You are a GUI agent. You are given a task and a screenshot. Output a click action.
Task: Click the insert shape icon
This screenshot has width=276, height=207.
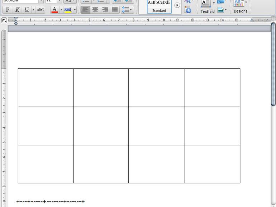coord(220,1)
